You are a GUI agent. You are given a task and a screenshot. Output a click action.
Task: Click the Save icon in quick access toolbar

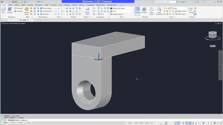(13, 2)
